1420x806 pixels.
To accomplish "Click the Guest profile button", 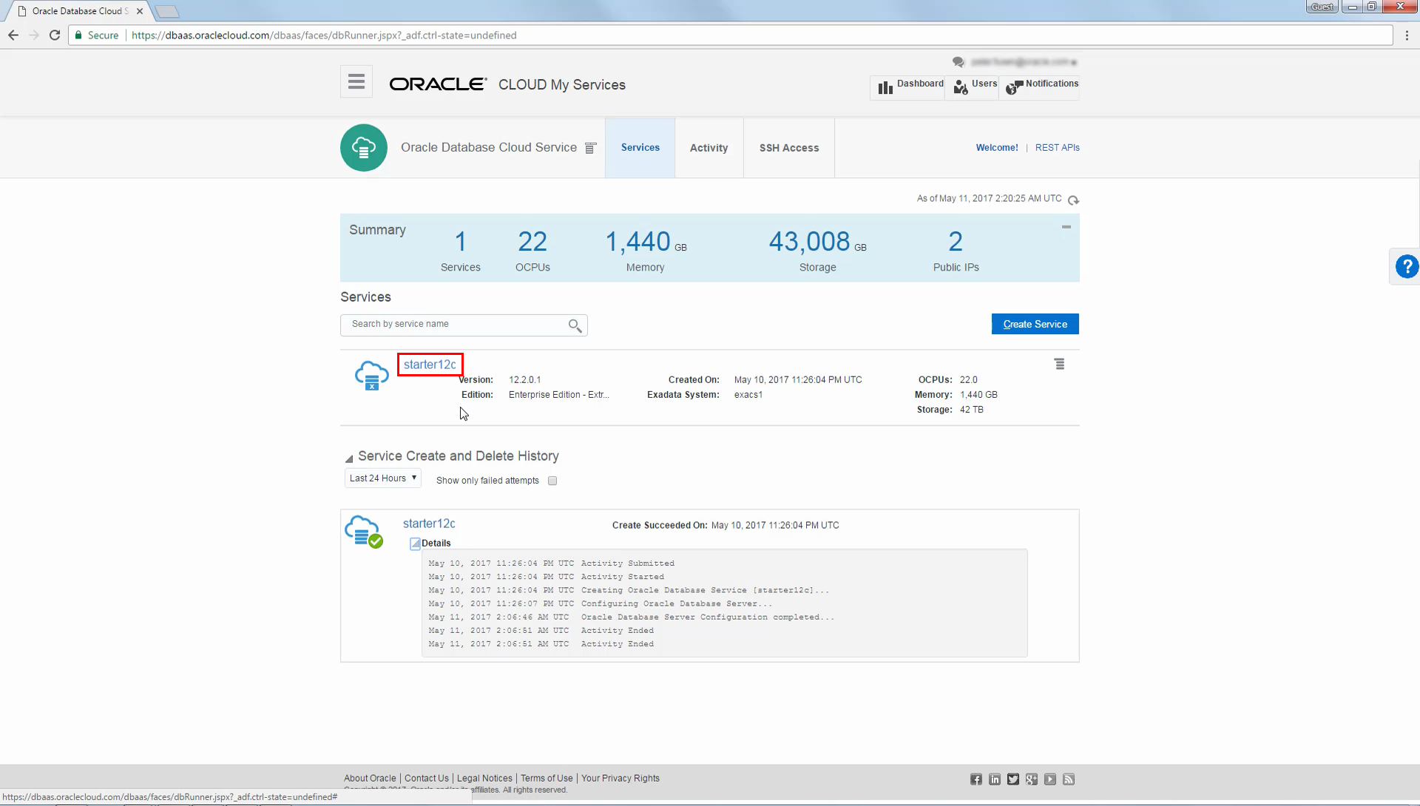I will tap(1322, 7).
